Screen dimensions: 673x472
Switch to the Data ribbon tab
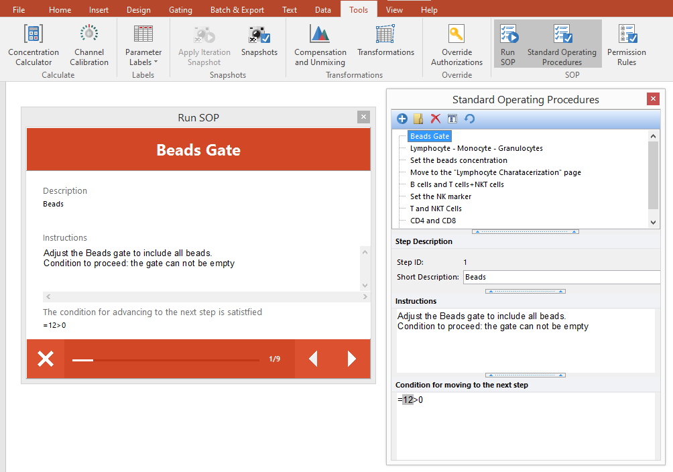point(323,9)
